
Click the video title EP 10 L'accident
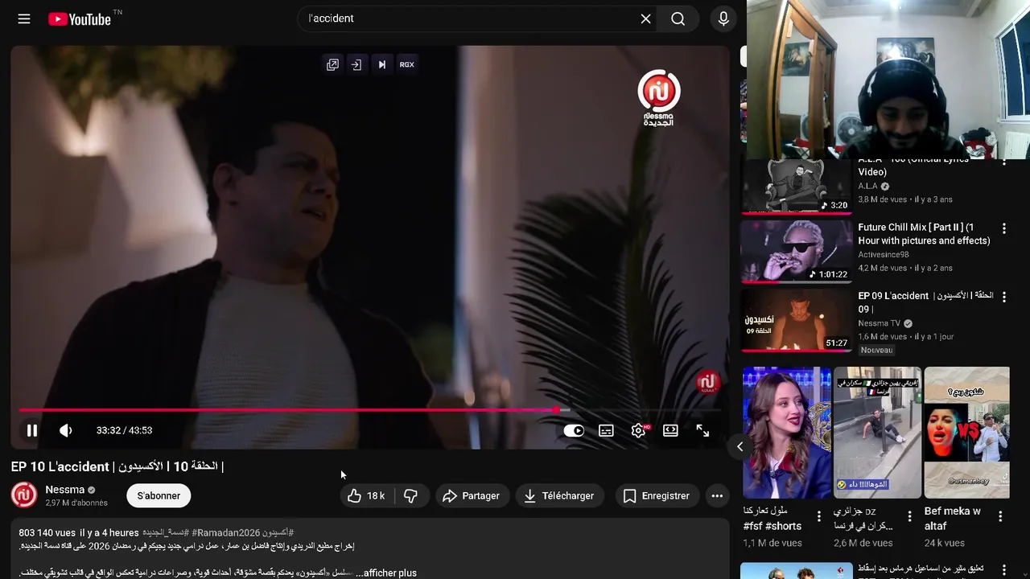[117, 466]
